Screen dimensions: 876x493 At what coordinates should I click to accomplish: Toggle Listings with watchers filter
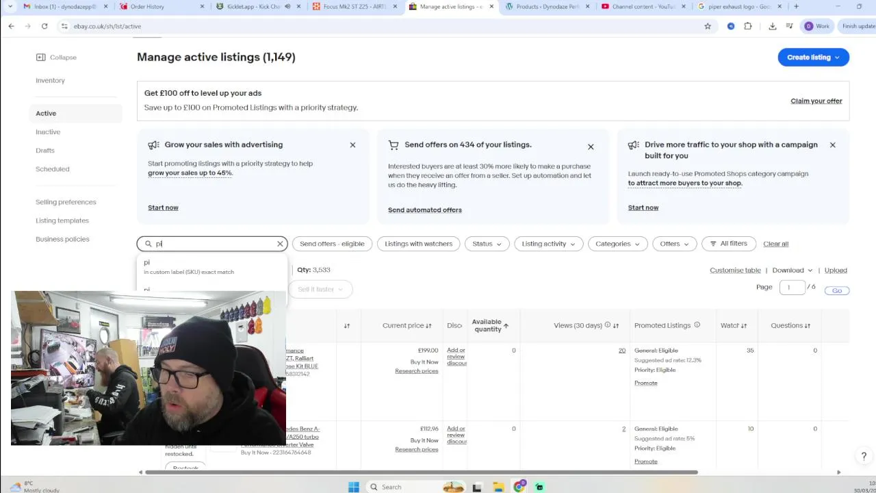pos(418,244)
